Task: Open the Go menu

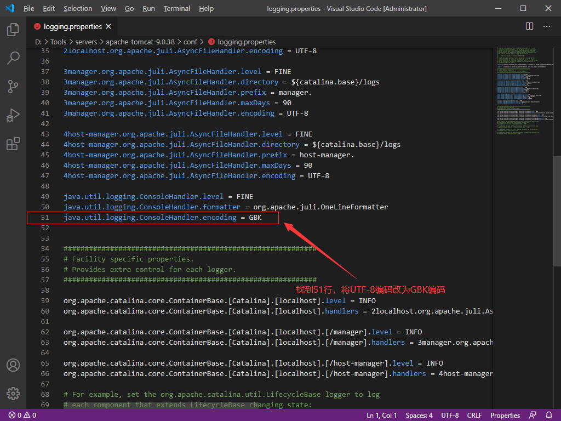Action: (x=129, y=9)
